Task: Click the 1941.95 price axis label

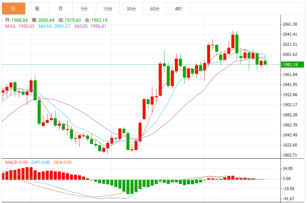Action: click(x=290, y=85)
